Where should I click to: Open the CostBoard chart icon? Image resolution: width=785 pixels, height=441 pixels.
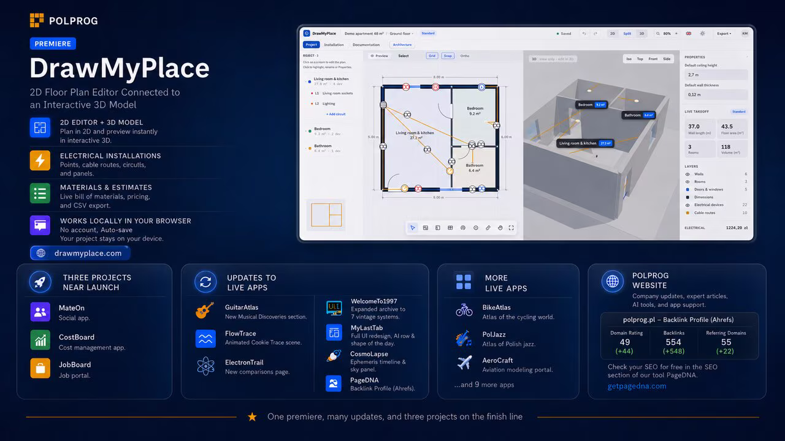[x=40, y=341]
